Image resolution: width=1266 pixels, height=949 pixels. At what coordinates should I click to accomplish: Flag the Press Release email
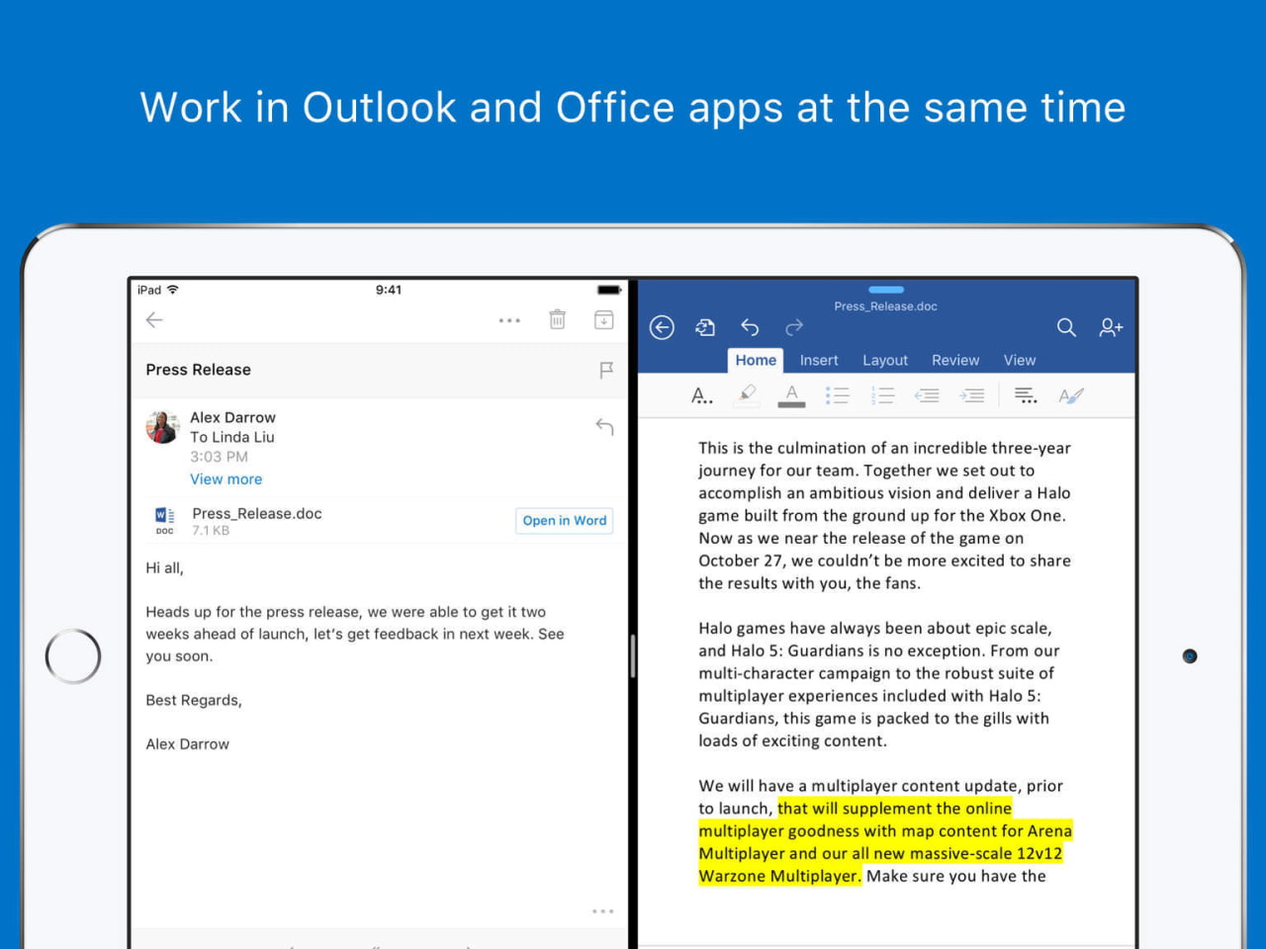click(x=605, y=370)
